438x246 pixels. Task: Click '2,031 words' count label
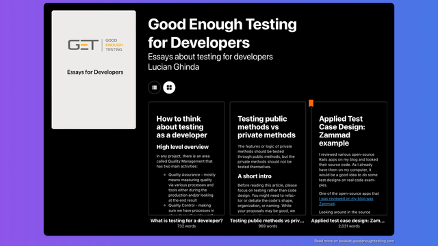[349, 226]
